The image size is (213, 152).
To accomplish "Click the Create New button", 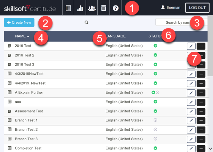I will pyautogui.click(x=19, y=22).
